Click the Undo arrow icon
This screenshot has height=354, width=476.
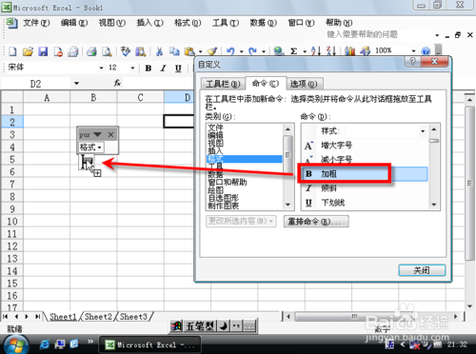point(230,51)
